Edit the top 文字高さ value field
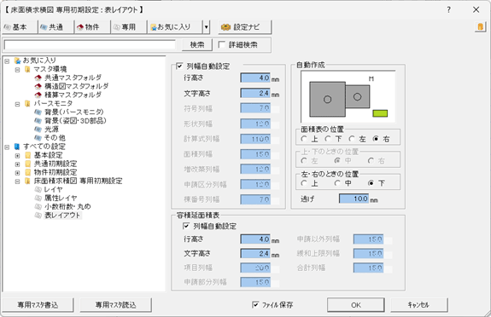Screen dimensions: 491x317 point(255,93)
